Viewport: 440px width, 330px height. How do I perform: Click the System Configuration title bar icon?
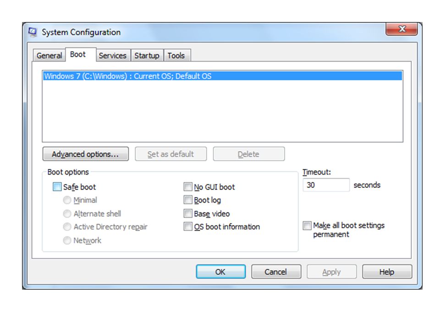(33, 32)
